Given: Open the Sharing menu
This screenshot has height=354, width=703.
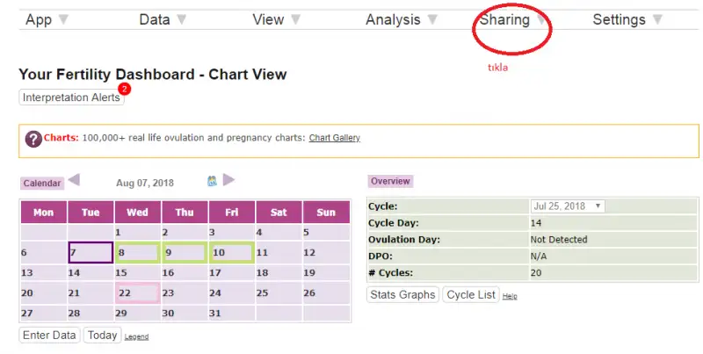Looking at the screenshot, I should (504, 19).
